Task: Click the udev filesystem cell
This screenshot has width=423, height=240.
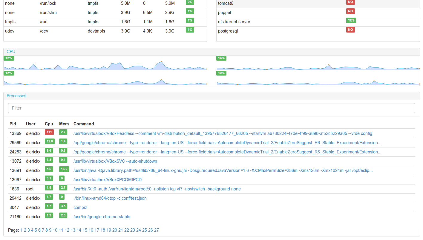Action: pos(10,31)
